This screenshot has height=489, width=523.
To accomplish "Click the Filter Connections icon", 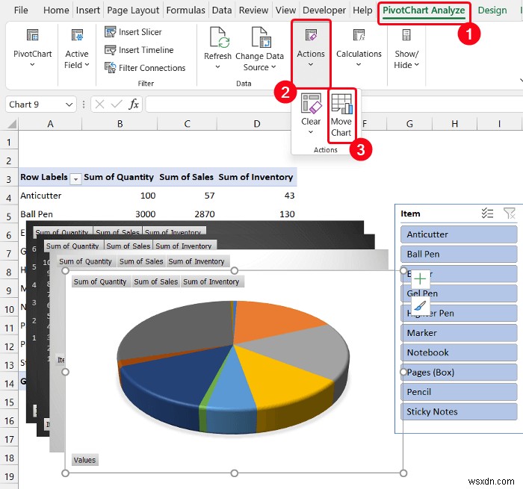I will [110, 68].
